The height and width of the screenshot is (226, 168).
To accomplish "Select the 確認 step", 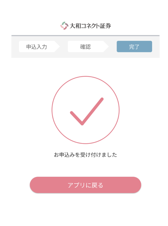I will [85, 47].
